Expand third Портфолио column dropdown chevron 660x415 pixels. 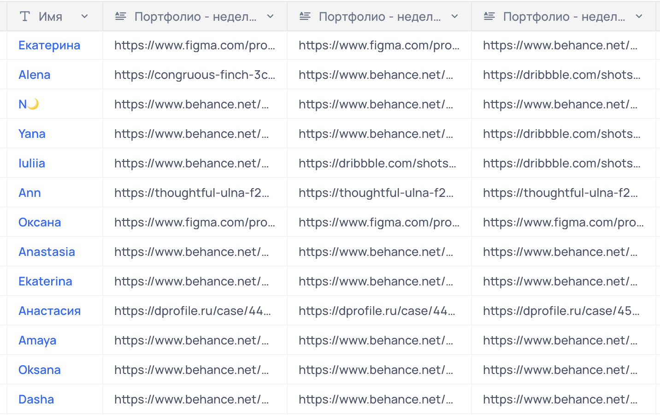[639, 17]
